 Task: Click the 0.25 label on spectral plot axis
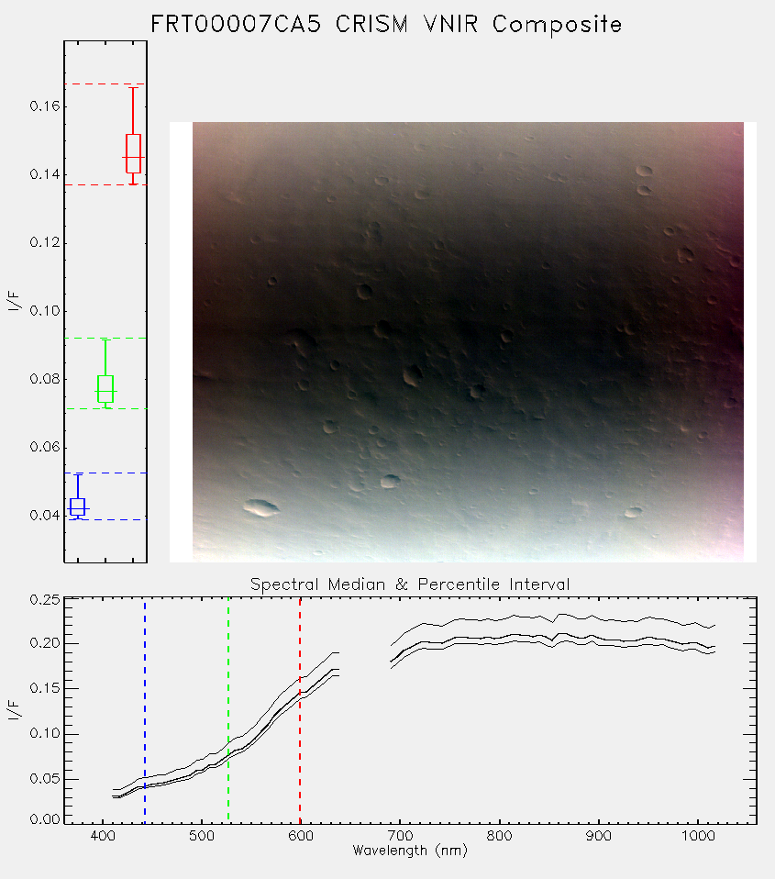click(x=45, y=599)
